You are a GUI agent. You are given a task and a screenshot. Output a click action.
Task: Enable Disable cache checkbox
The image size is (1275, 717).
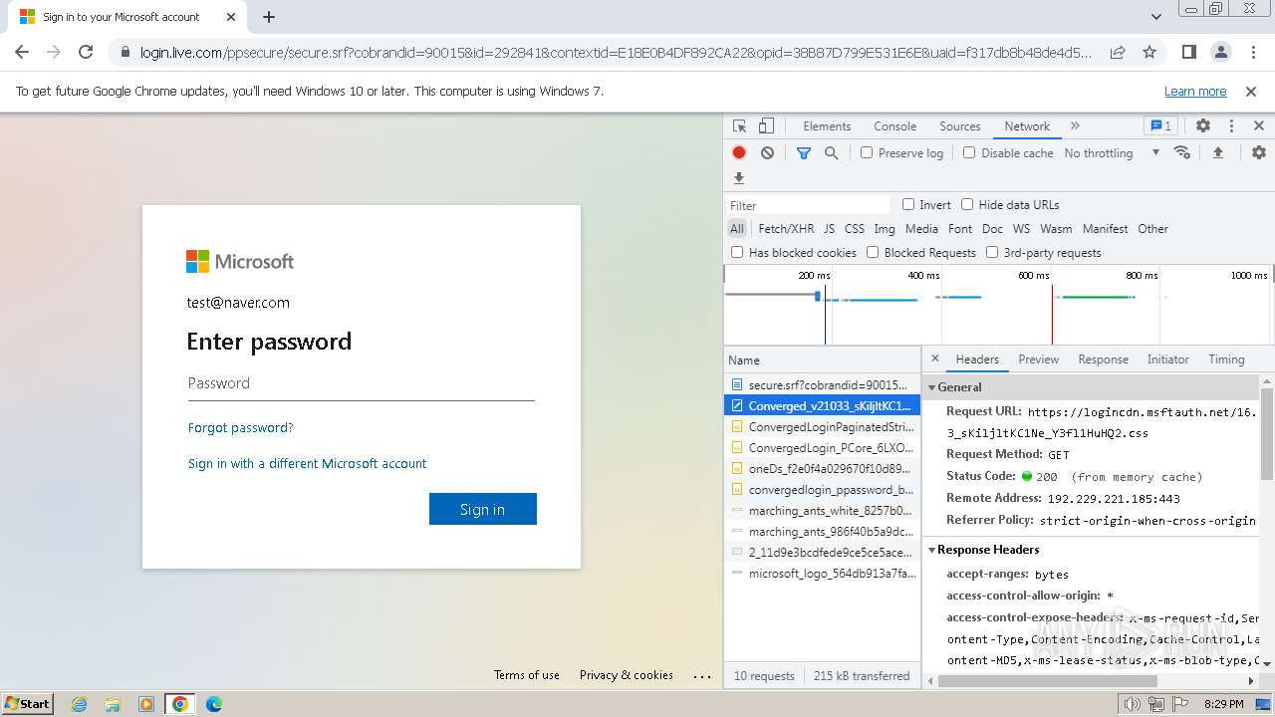[x=969, y=152]
